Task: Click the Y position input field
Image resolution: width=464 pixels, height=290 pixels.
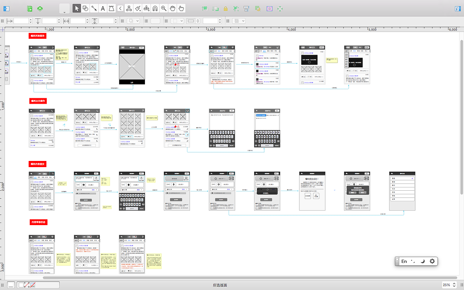Action: click(x=49, y=21)
